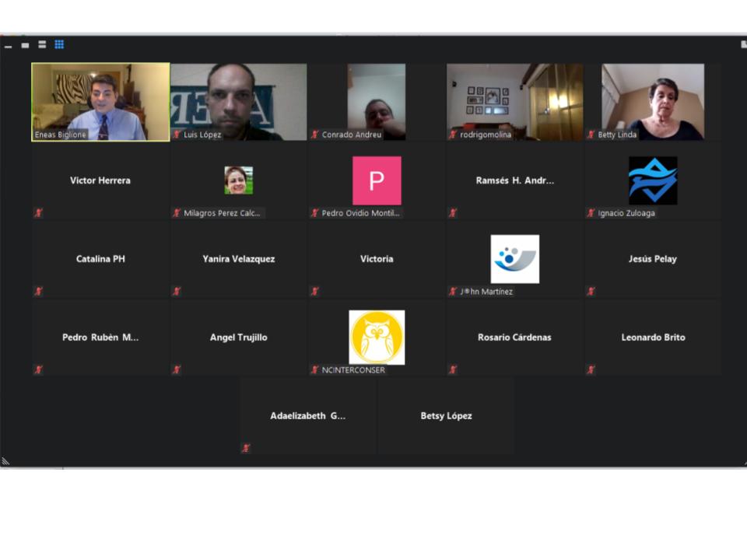Switch to gallery view grid icon
This screenshot has width=747, height=560.
click(x=59, y=45)
